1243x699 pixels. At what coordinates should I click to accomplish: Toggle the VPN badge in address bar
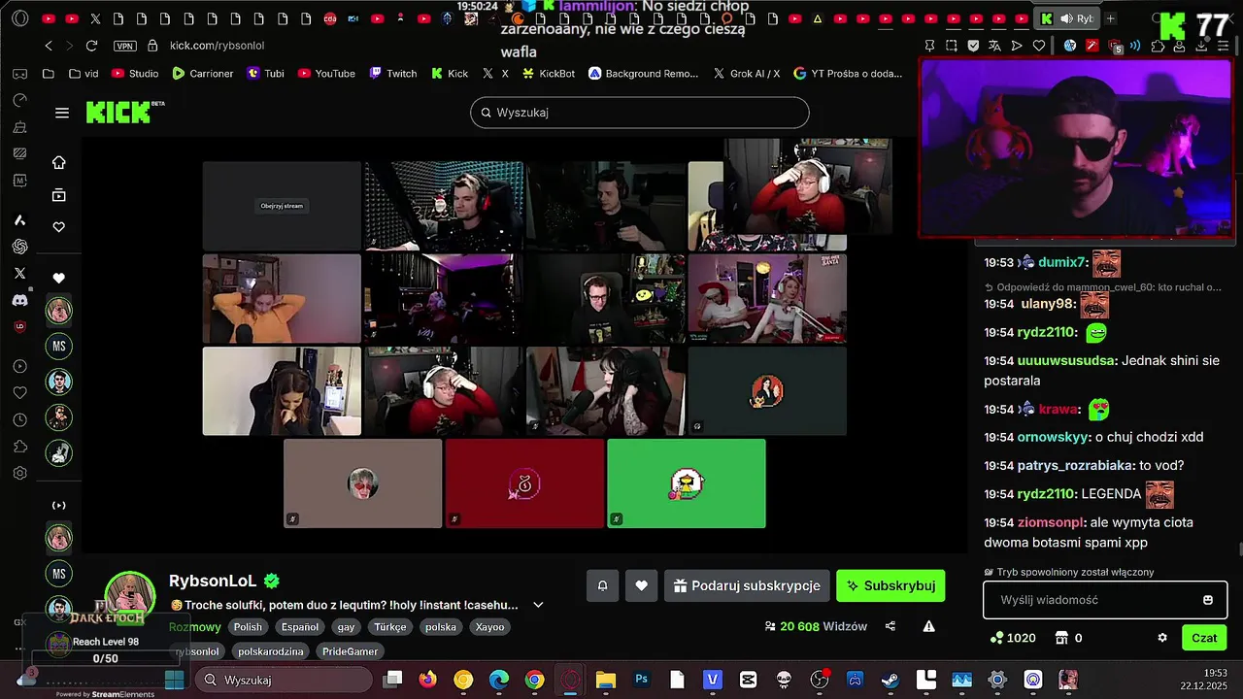click(124, 46)
